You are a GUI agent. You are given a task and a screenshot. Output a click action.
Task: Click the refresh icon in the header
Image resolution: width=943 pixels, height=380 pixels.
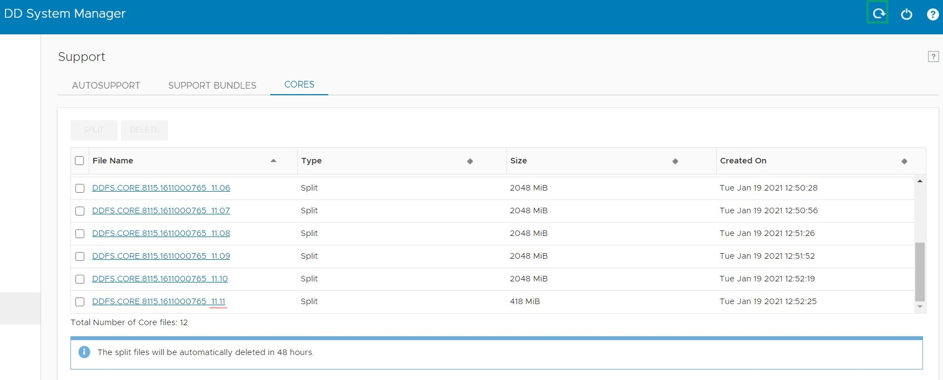click(x=878, y=13)
